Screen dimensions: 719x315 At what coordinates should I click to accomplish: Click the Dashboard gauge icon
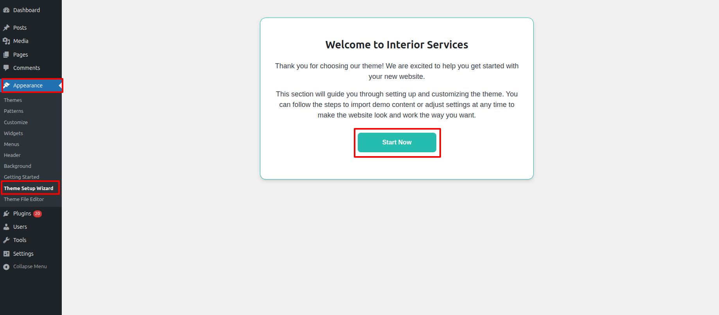click(x=6, y=10)
